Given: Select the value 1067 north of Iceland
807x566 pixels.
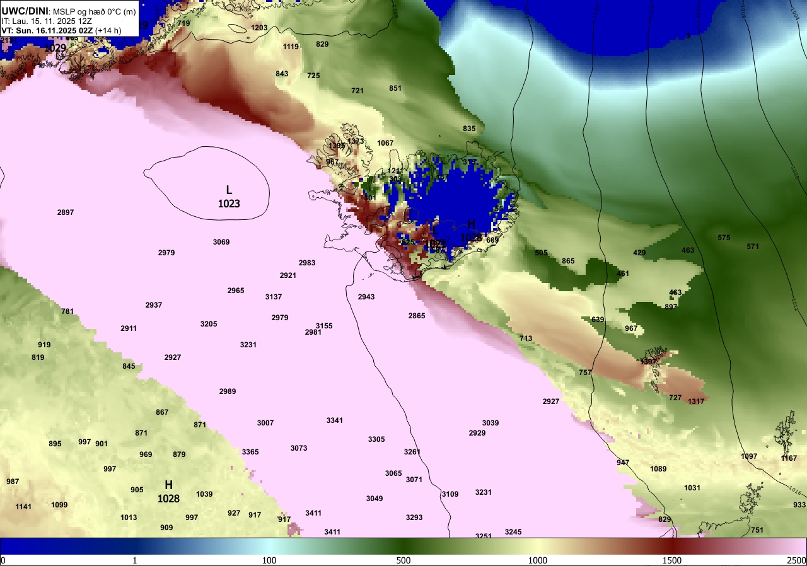Looking at the screenshot, I should click(385, 143).
